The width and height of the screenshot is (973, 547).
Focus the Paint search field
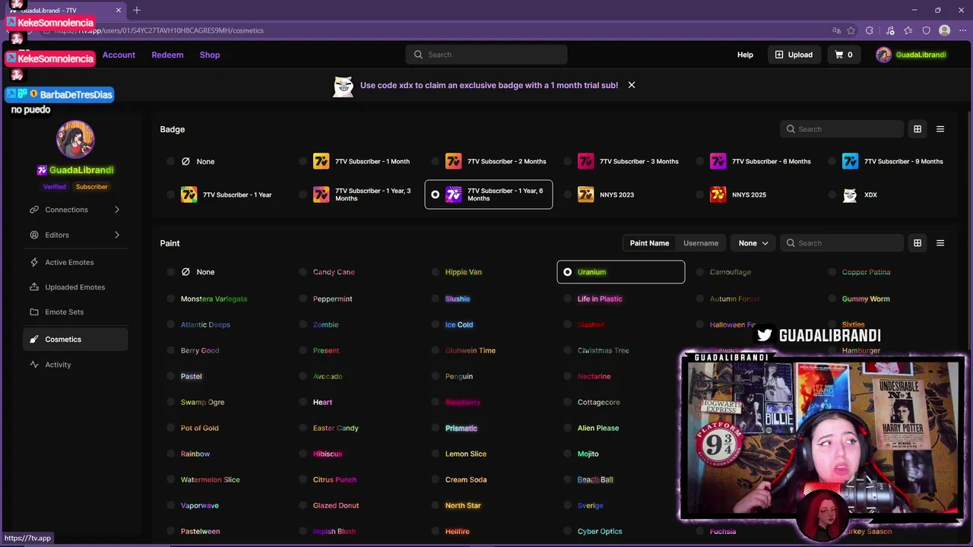point(842,243)
